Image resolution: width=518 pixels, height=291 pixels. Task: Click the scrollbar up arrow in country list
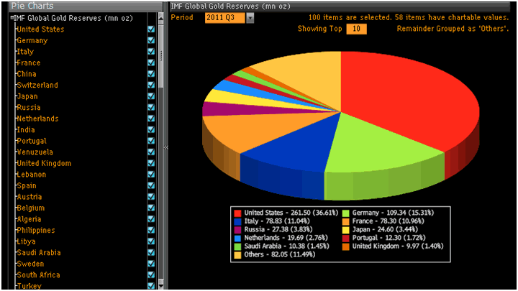[161, 18]
